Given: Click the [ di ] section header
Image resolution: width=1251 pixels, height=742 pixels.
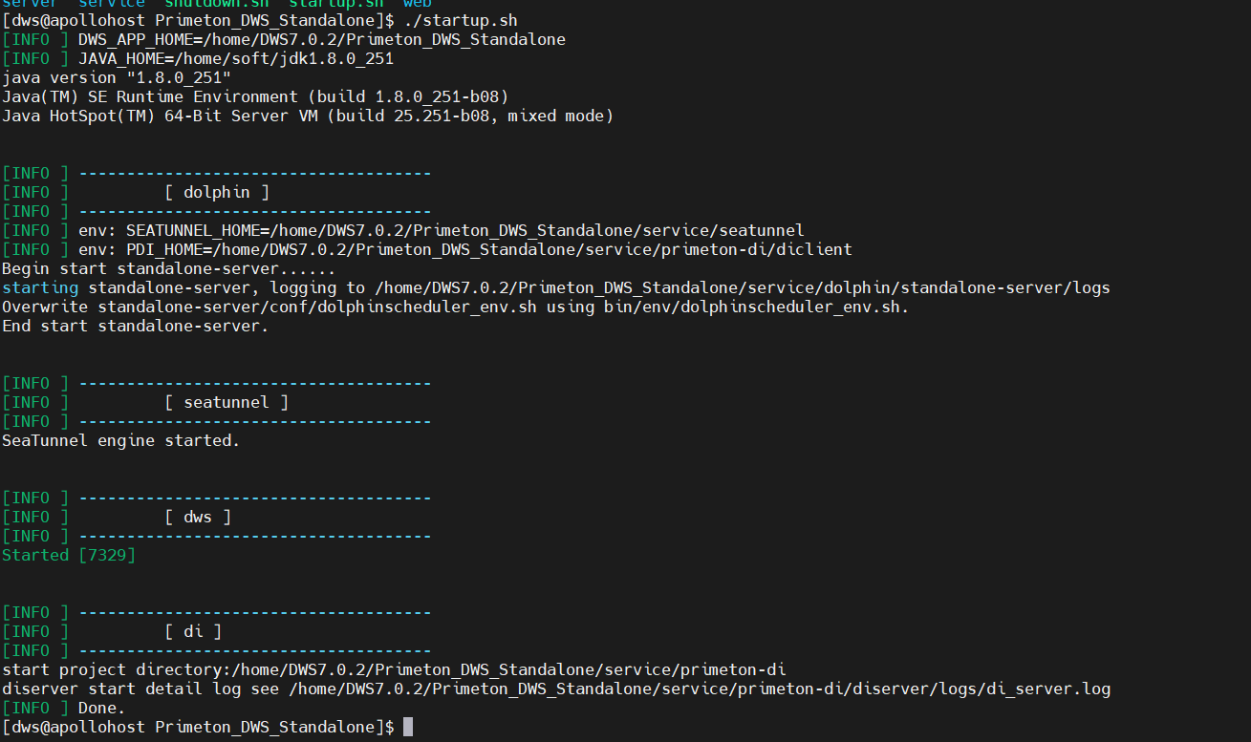Looking at the screenshot, I should (x=193, y=631).
